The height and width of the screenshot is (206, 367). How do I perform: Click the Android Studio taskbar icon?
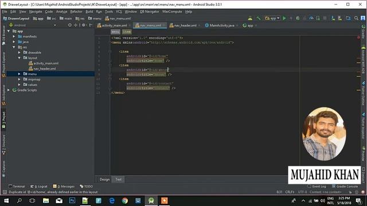click(151, 201)
